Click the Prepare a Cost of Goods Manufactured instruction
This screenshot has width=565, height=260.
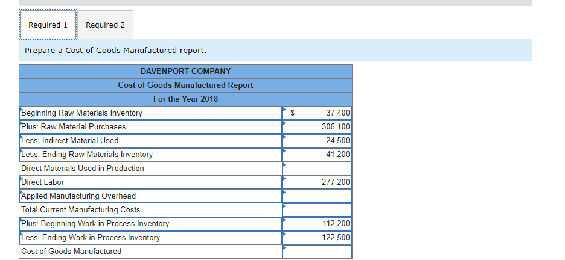click(116, 51)
